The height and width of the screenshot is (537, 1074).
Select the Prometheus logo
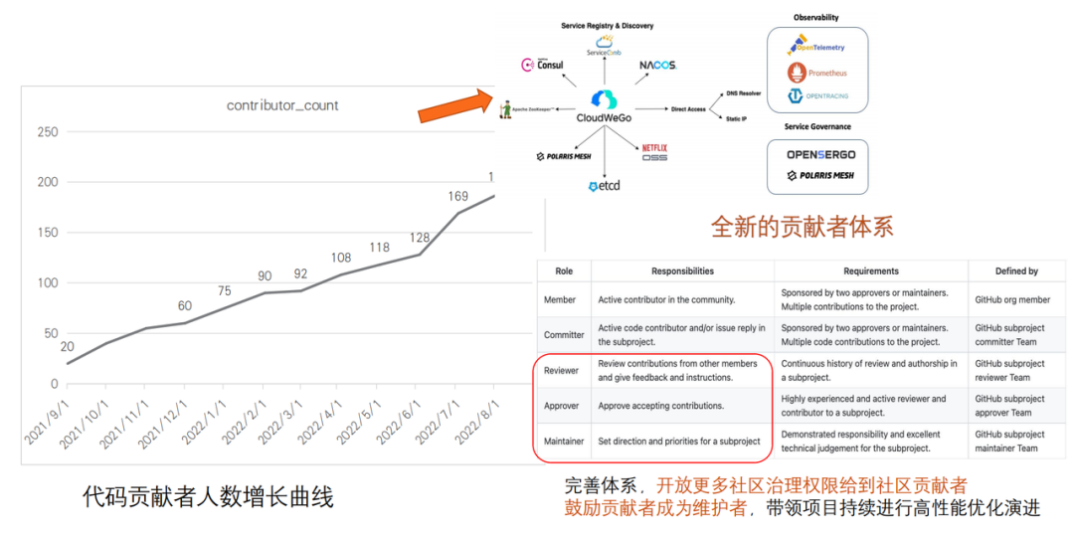[x=817, y=73]
